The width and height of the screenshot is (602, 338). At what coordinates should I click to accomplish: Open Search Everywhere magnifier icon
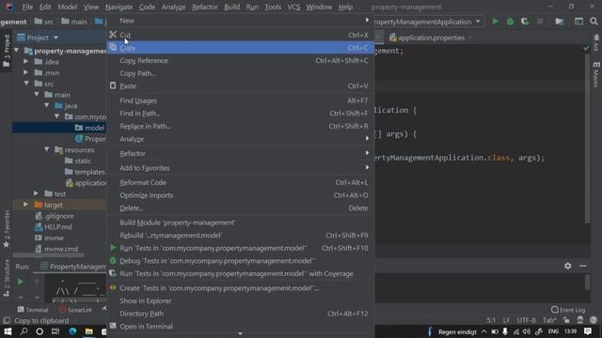coord(594,22)
